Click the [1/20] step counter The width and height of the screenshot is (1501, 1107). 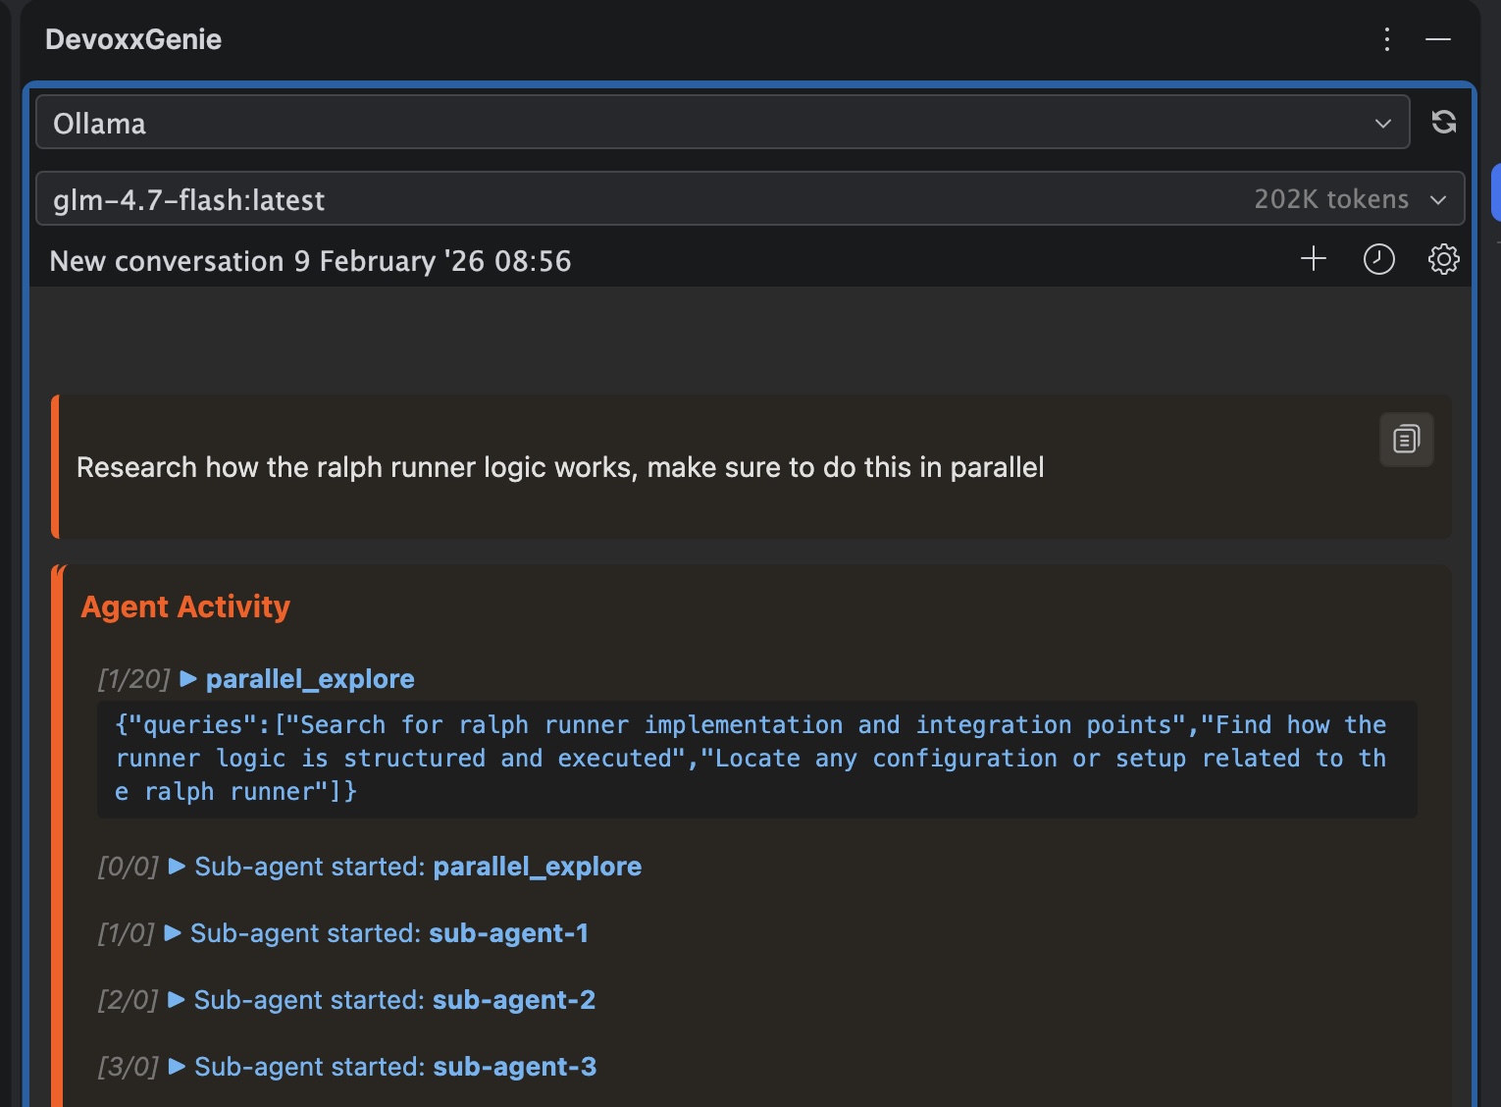(134, 679)
